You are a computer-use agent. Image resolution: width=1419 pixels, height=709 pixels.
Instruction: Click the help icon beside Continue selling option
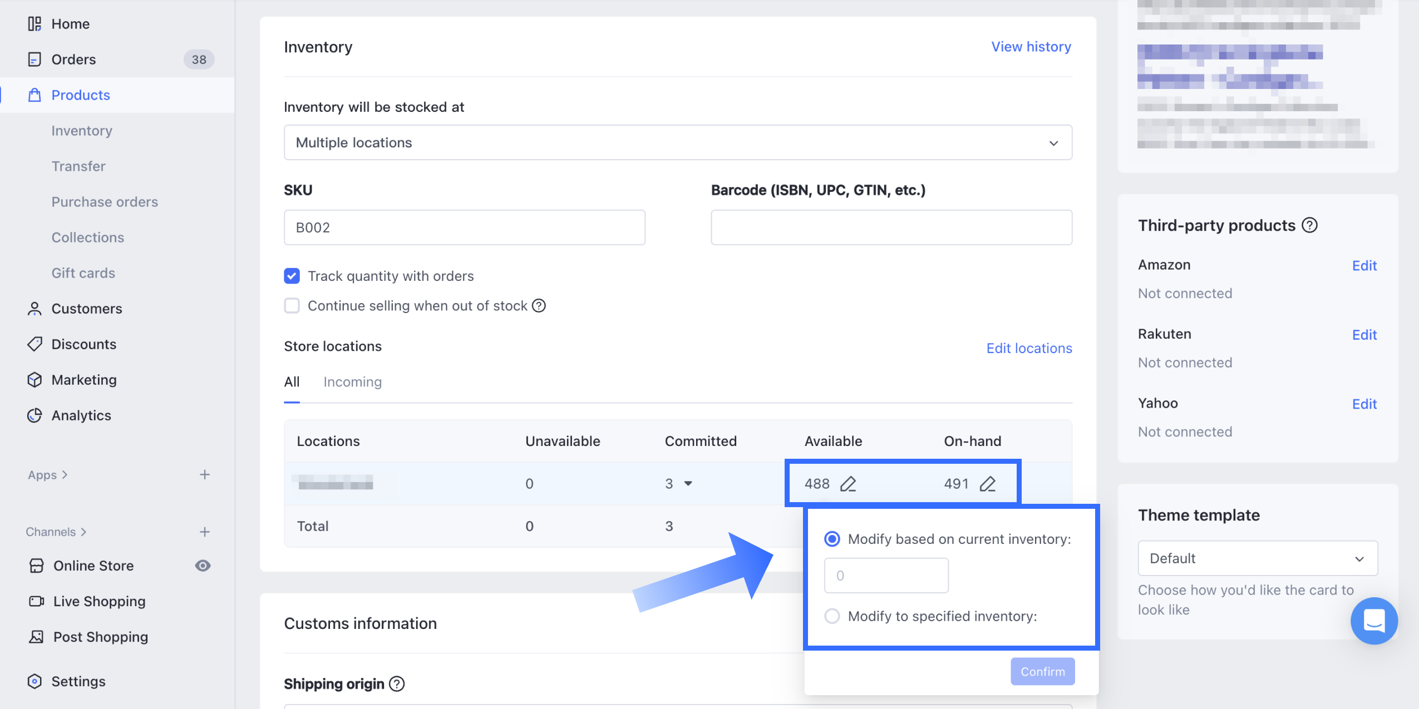[x=539, y=306]
